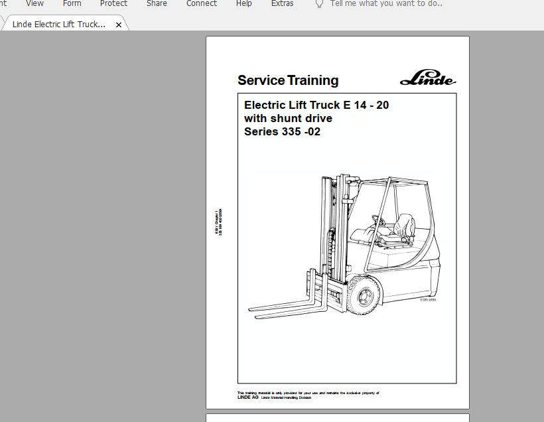This screenshot has height=422, width=544.
Task: Click the Linde logo on the page
Action: click(x=428, y=78)
